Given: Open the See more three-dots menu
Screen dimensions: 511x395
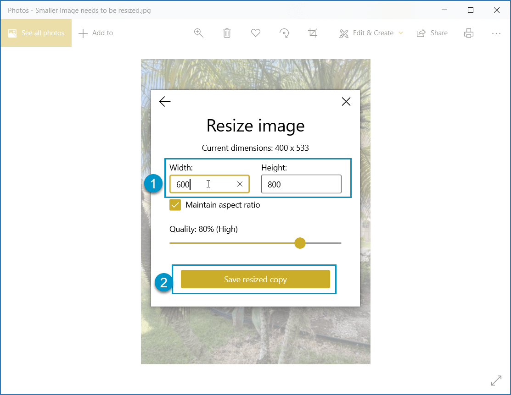Looking at the screenshot, I should point(496,33).
